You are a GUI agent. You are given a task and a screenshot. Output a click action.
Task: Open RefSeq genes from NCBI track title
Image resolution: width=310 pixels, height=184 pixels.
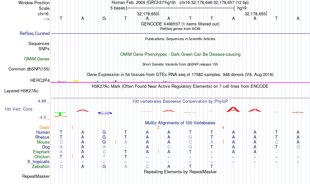(180, 29)
